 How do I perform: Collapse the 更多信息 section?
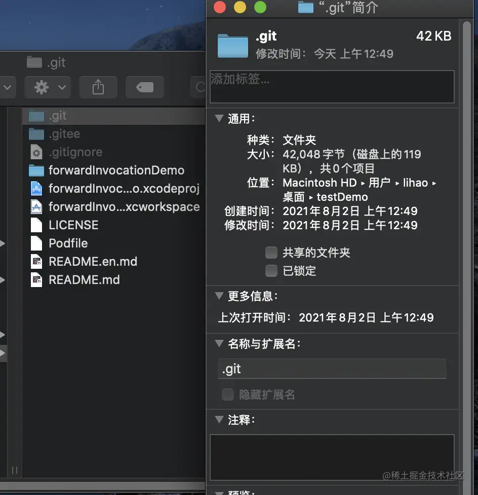tap(219, 296)
